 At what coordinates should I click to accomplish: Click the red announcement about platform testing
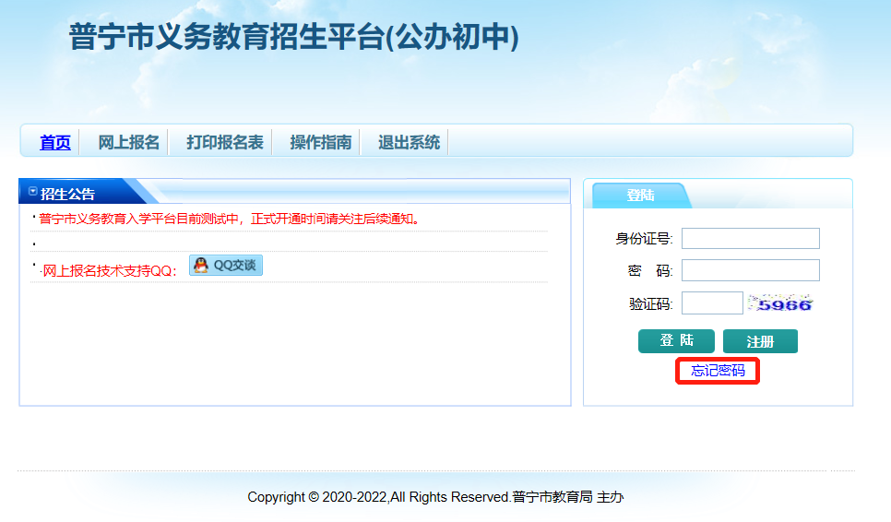point(232,219)
